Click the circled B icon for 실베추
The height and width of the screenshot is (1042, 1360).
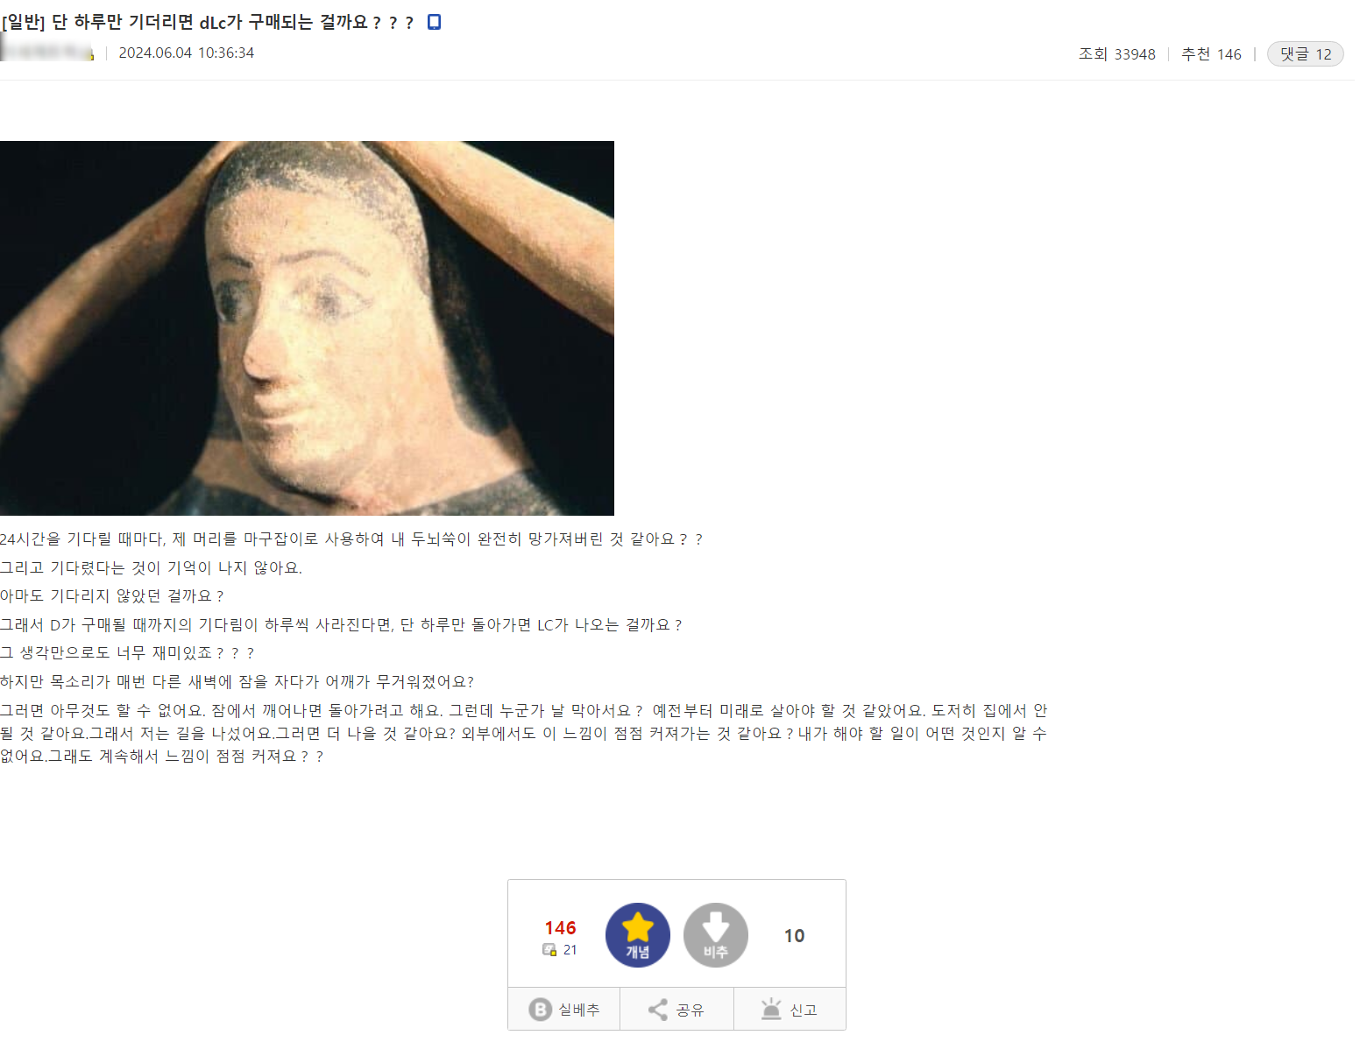point(541,1010)
